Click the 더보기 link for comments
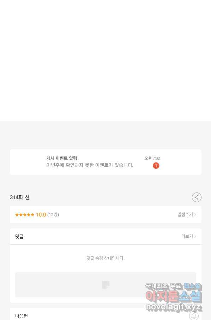Screen dimensions: 211x320 click(187, 236)
